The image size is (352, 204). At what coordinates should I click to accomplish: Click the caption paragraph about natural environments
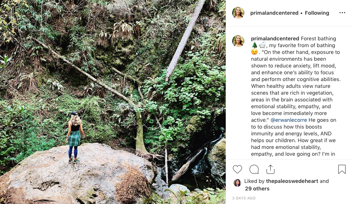click(x=296, y=79)
